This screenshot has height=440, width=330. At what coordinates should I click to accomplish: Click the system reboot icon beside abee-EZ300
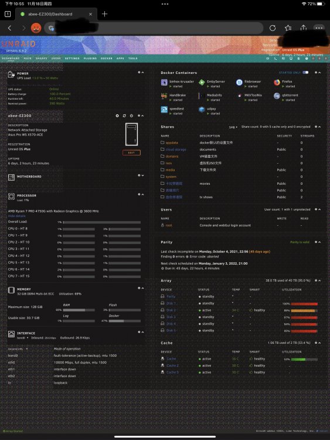pyautogui.click(x=124, y=116)
